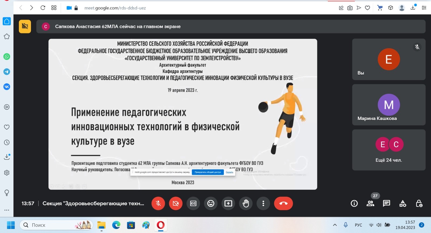Open Opera easy setup menu
This screenshot has width=431, height=233.
click(x=424, y=8)
